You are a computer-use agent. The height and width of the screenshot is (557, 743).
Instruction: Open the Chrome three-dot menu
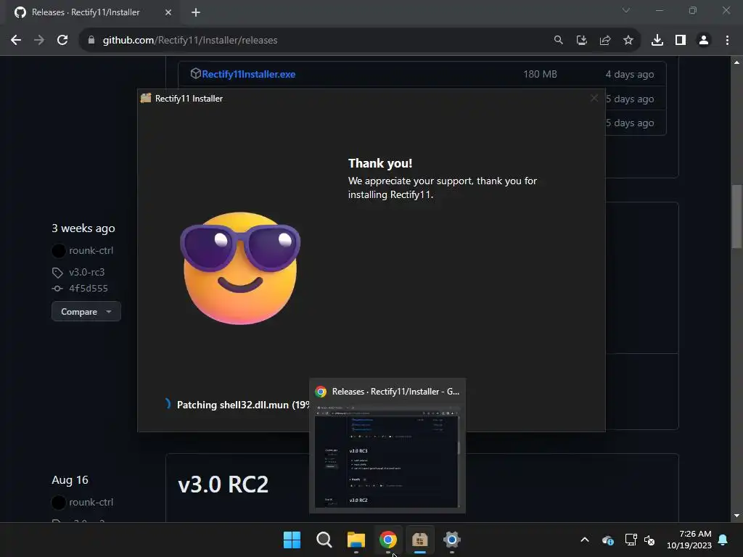(727, 41)
